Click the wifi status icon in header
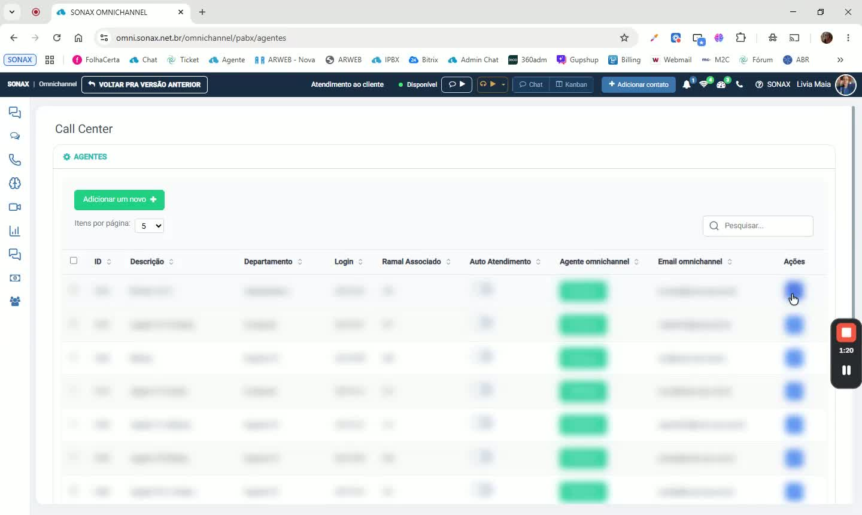Viewport: 862px width, 515px height. (x=704, y=84)
